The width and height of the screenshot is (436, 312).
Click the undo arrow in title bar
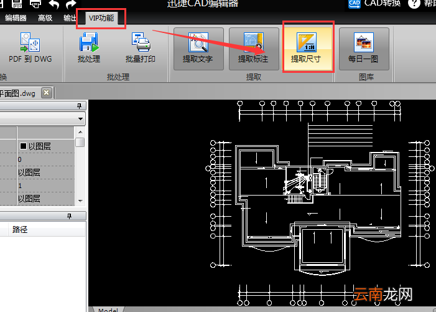[53, 4]
